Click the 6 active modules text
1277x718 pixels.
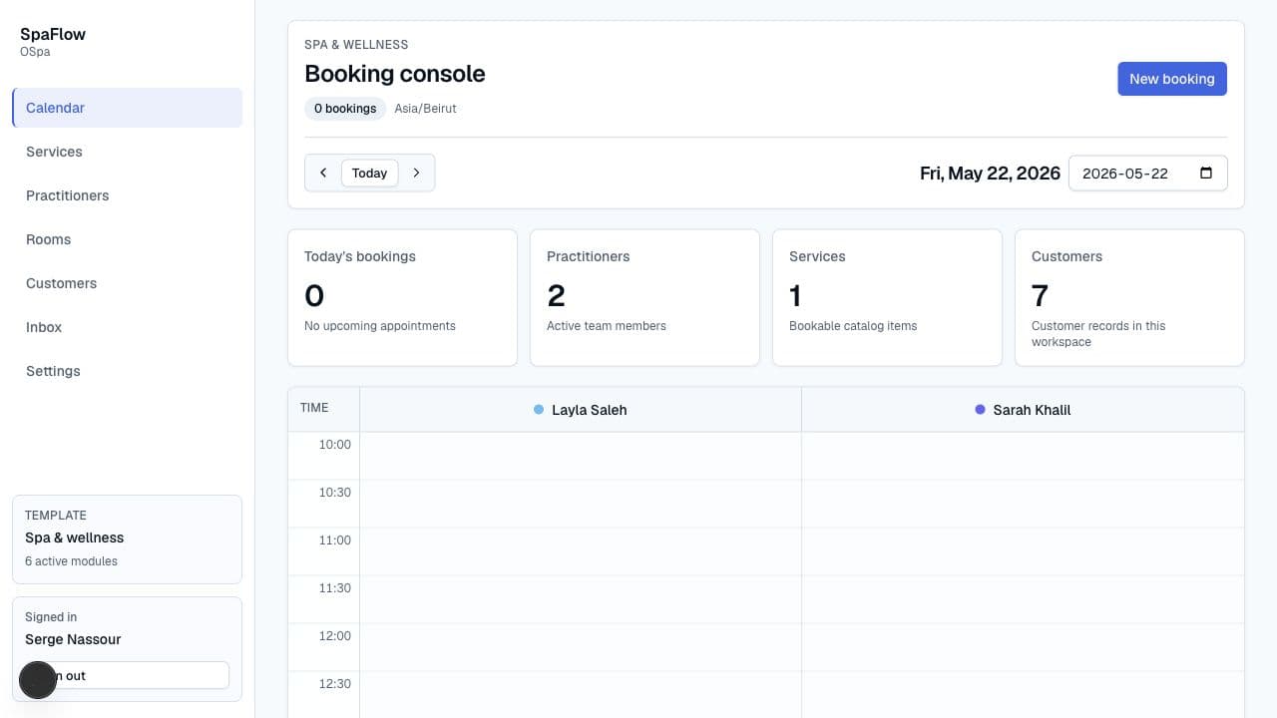click(x=71, y=561)
